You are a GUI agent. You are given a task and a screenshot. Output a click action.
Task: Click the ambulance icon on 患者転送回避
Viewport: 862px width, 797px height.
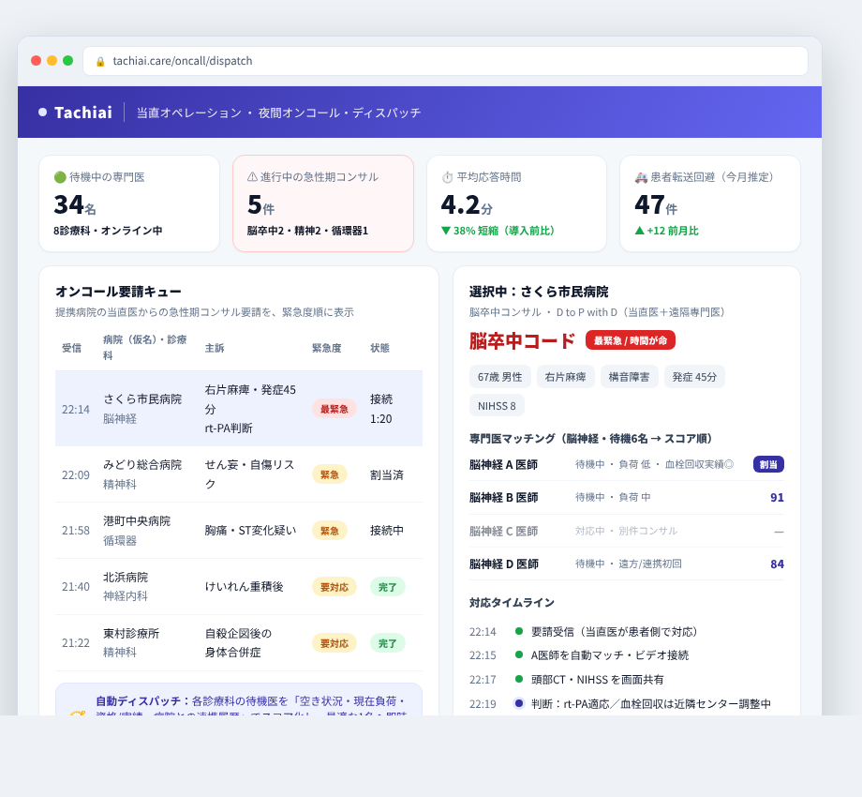(641, 177)
